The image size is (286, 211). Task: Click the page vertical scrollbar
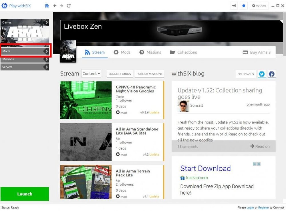click(x=285, y=34)
